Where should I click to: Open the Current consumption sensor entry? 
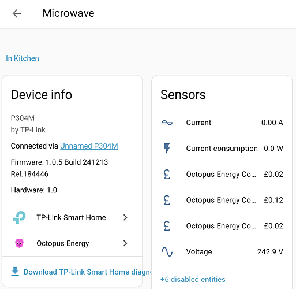[x=222, y=149]
